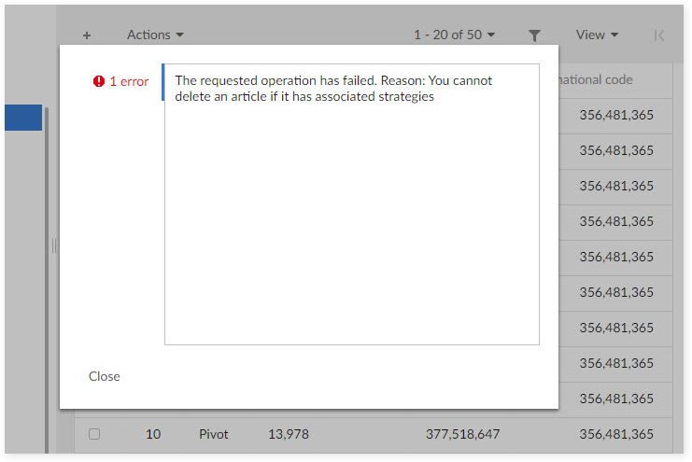Image resolution: width=692 pixels, height=462 pixels.
Task: Go to first page arrow icon
Action: (659, 35)
